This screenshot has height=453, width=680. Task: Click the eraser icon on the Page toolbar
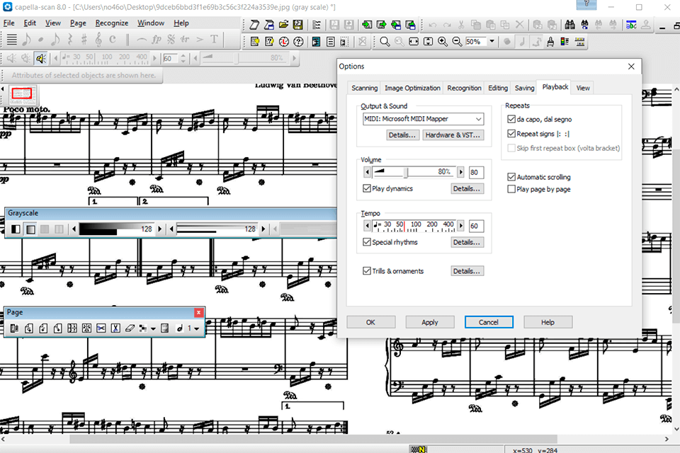pyautogui.click(x=130, y=328)
